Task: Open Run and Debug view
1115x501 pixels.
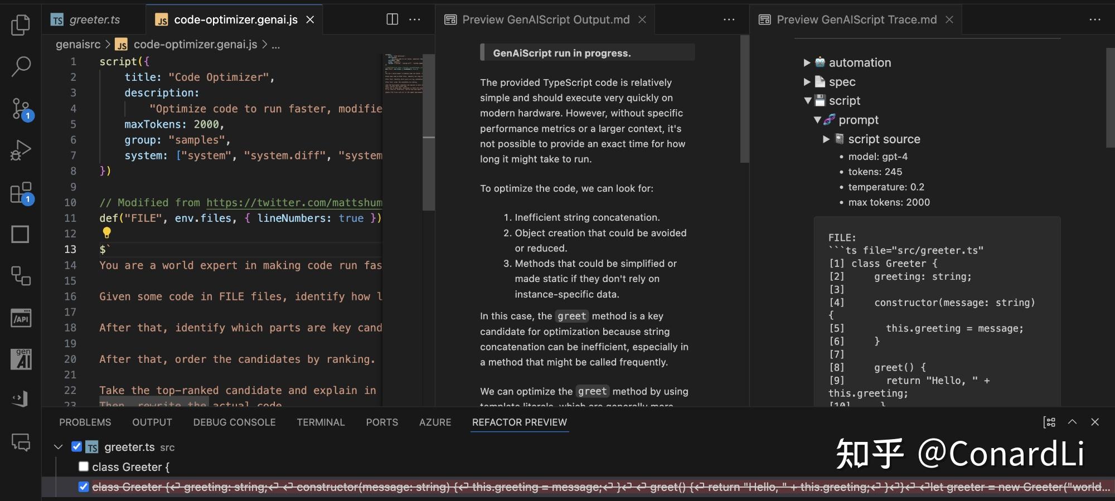Action: pyautogui.click(x=21, y=150)
